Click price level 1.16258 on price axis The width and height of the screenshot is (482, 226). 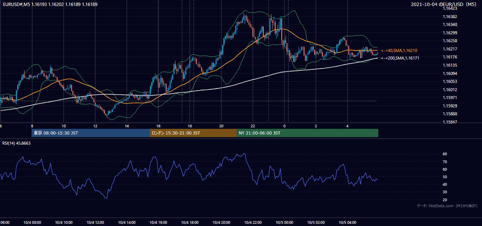coord(450,41)
